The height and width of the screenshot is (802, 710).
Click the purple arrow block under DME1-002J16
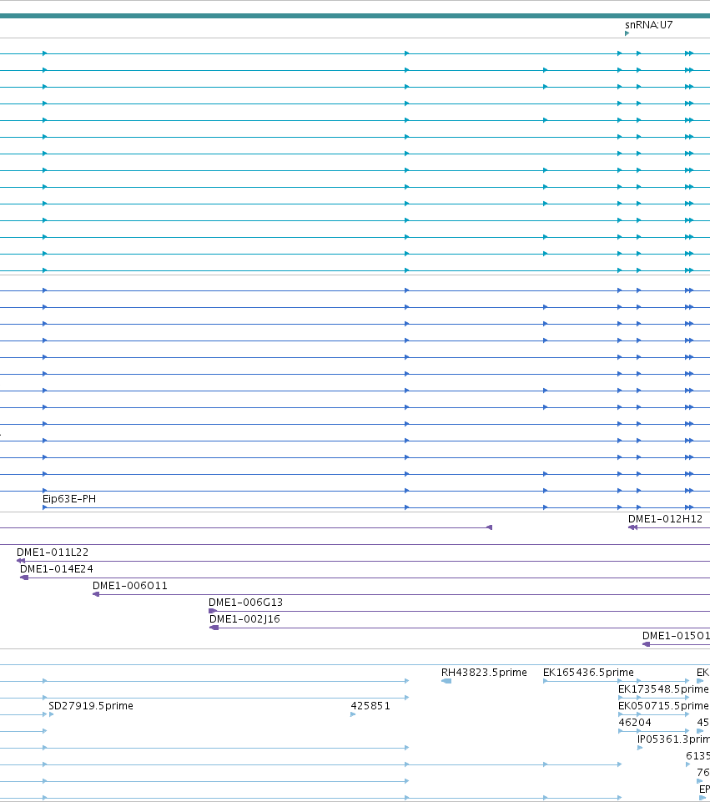pyautogui.click(x=214, y=628)
